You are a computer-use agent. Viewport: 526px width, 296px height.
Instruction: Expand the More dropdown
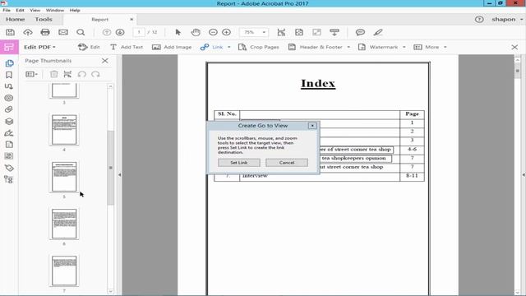445,47
